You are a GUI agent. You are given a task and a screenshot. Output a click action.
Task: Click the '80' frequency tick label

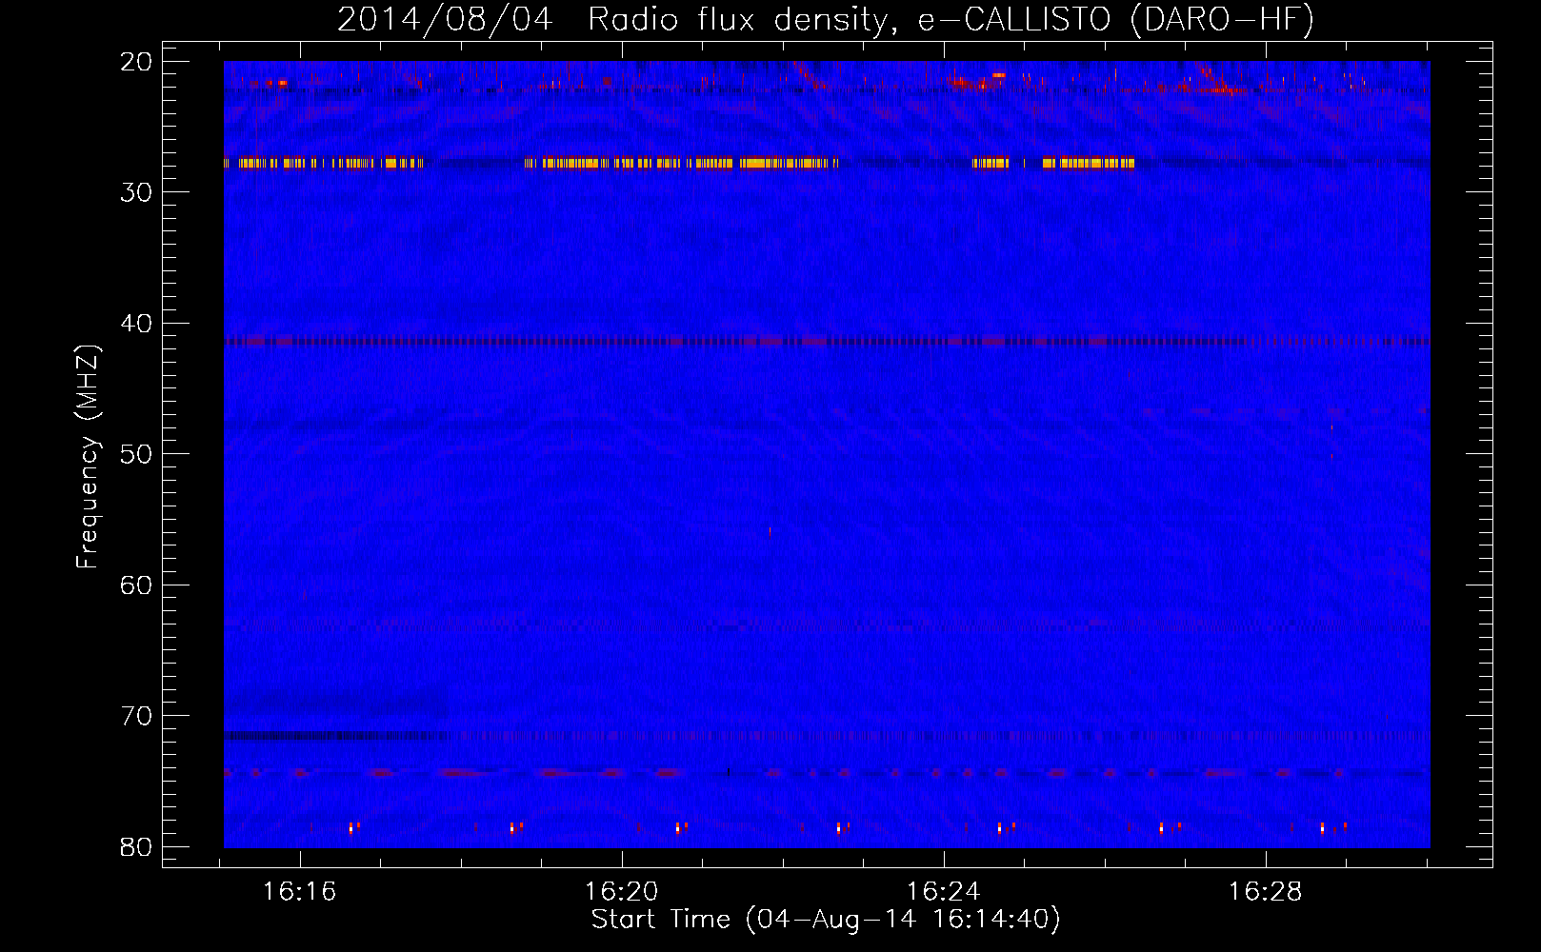(x=136, y=847)
